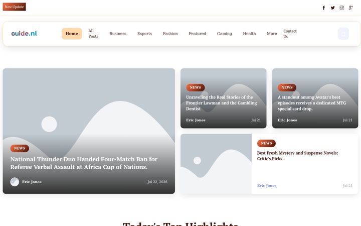Open National Thunder Duo four-match ban headline

tap(84, 163)
